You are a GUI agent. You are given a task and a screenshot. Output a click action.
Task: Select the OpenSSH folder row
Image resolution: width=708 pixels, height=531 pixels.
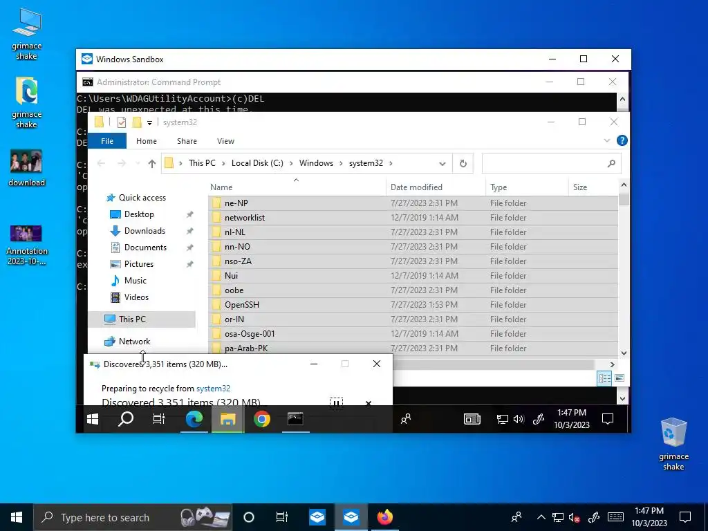tap(413, 305)
